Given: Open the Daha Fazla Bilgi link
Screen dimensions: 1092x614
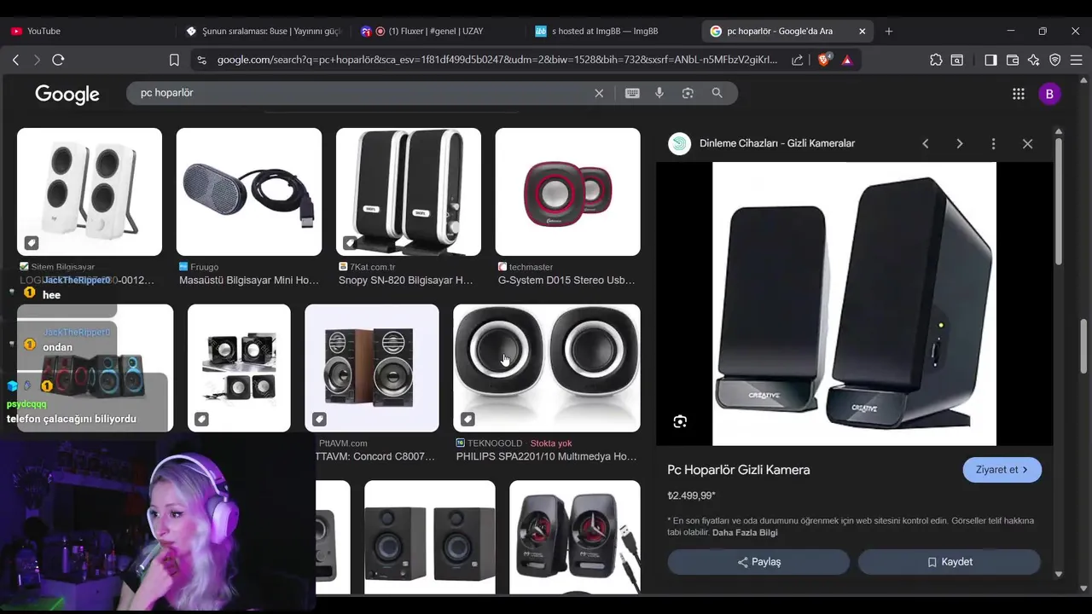Looking at the screenshot, I should 745,532.
